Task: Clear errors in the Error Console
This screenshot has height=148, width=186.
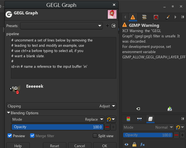Action: (138, 109)
